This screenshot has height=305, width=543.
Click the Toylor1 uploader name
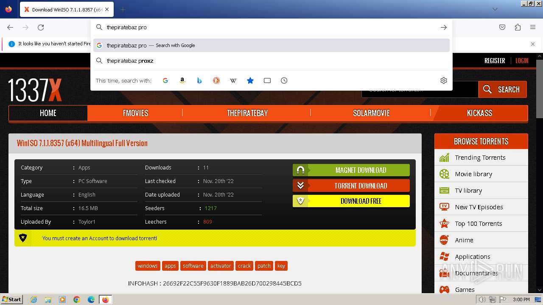[x=87, y=222]
